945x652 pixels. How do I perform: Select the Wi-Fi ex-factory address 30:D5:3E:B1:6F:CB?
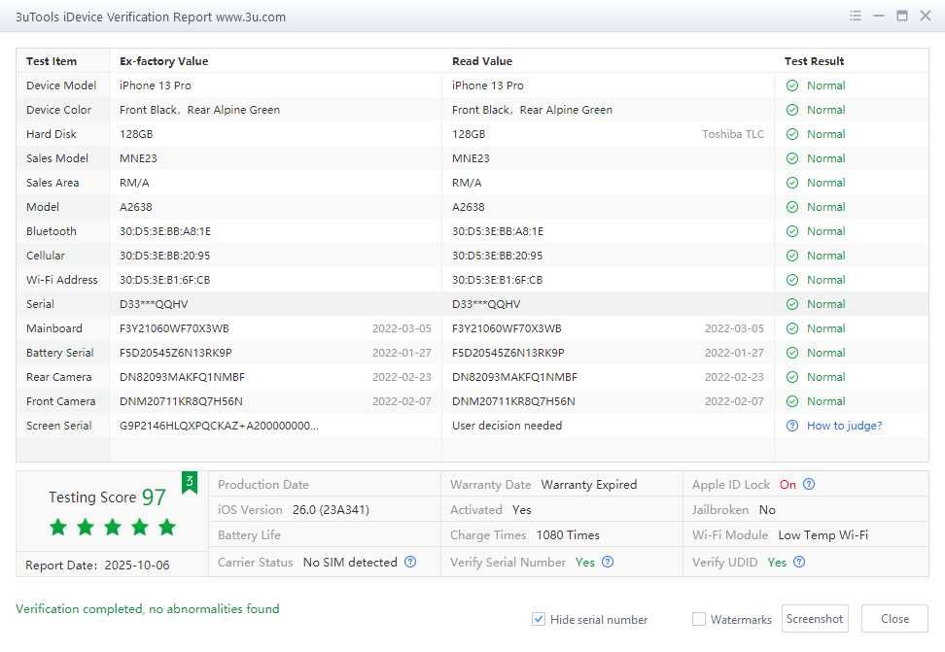point(164,280)
